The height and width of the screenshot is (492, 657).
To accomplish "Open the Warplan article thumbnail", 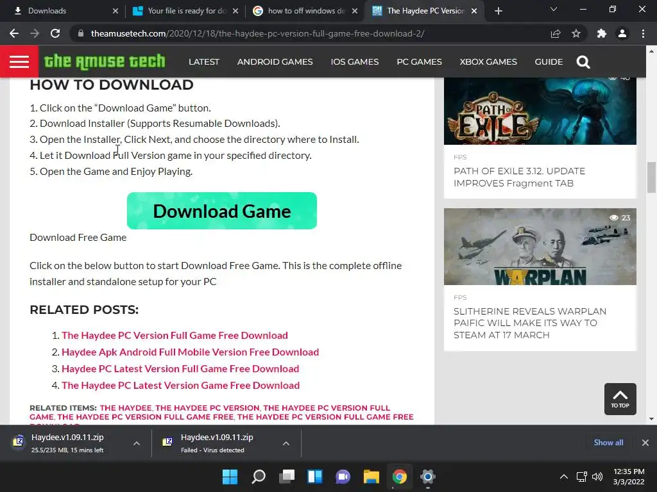I will (540, 247).
